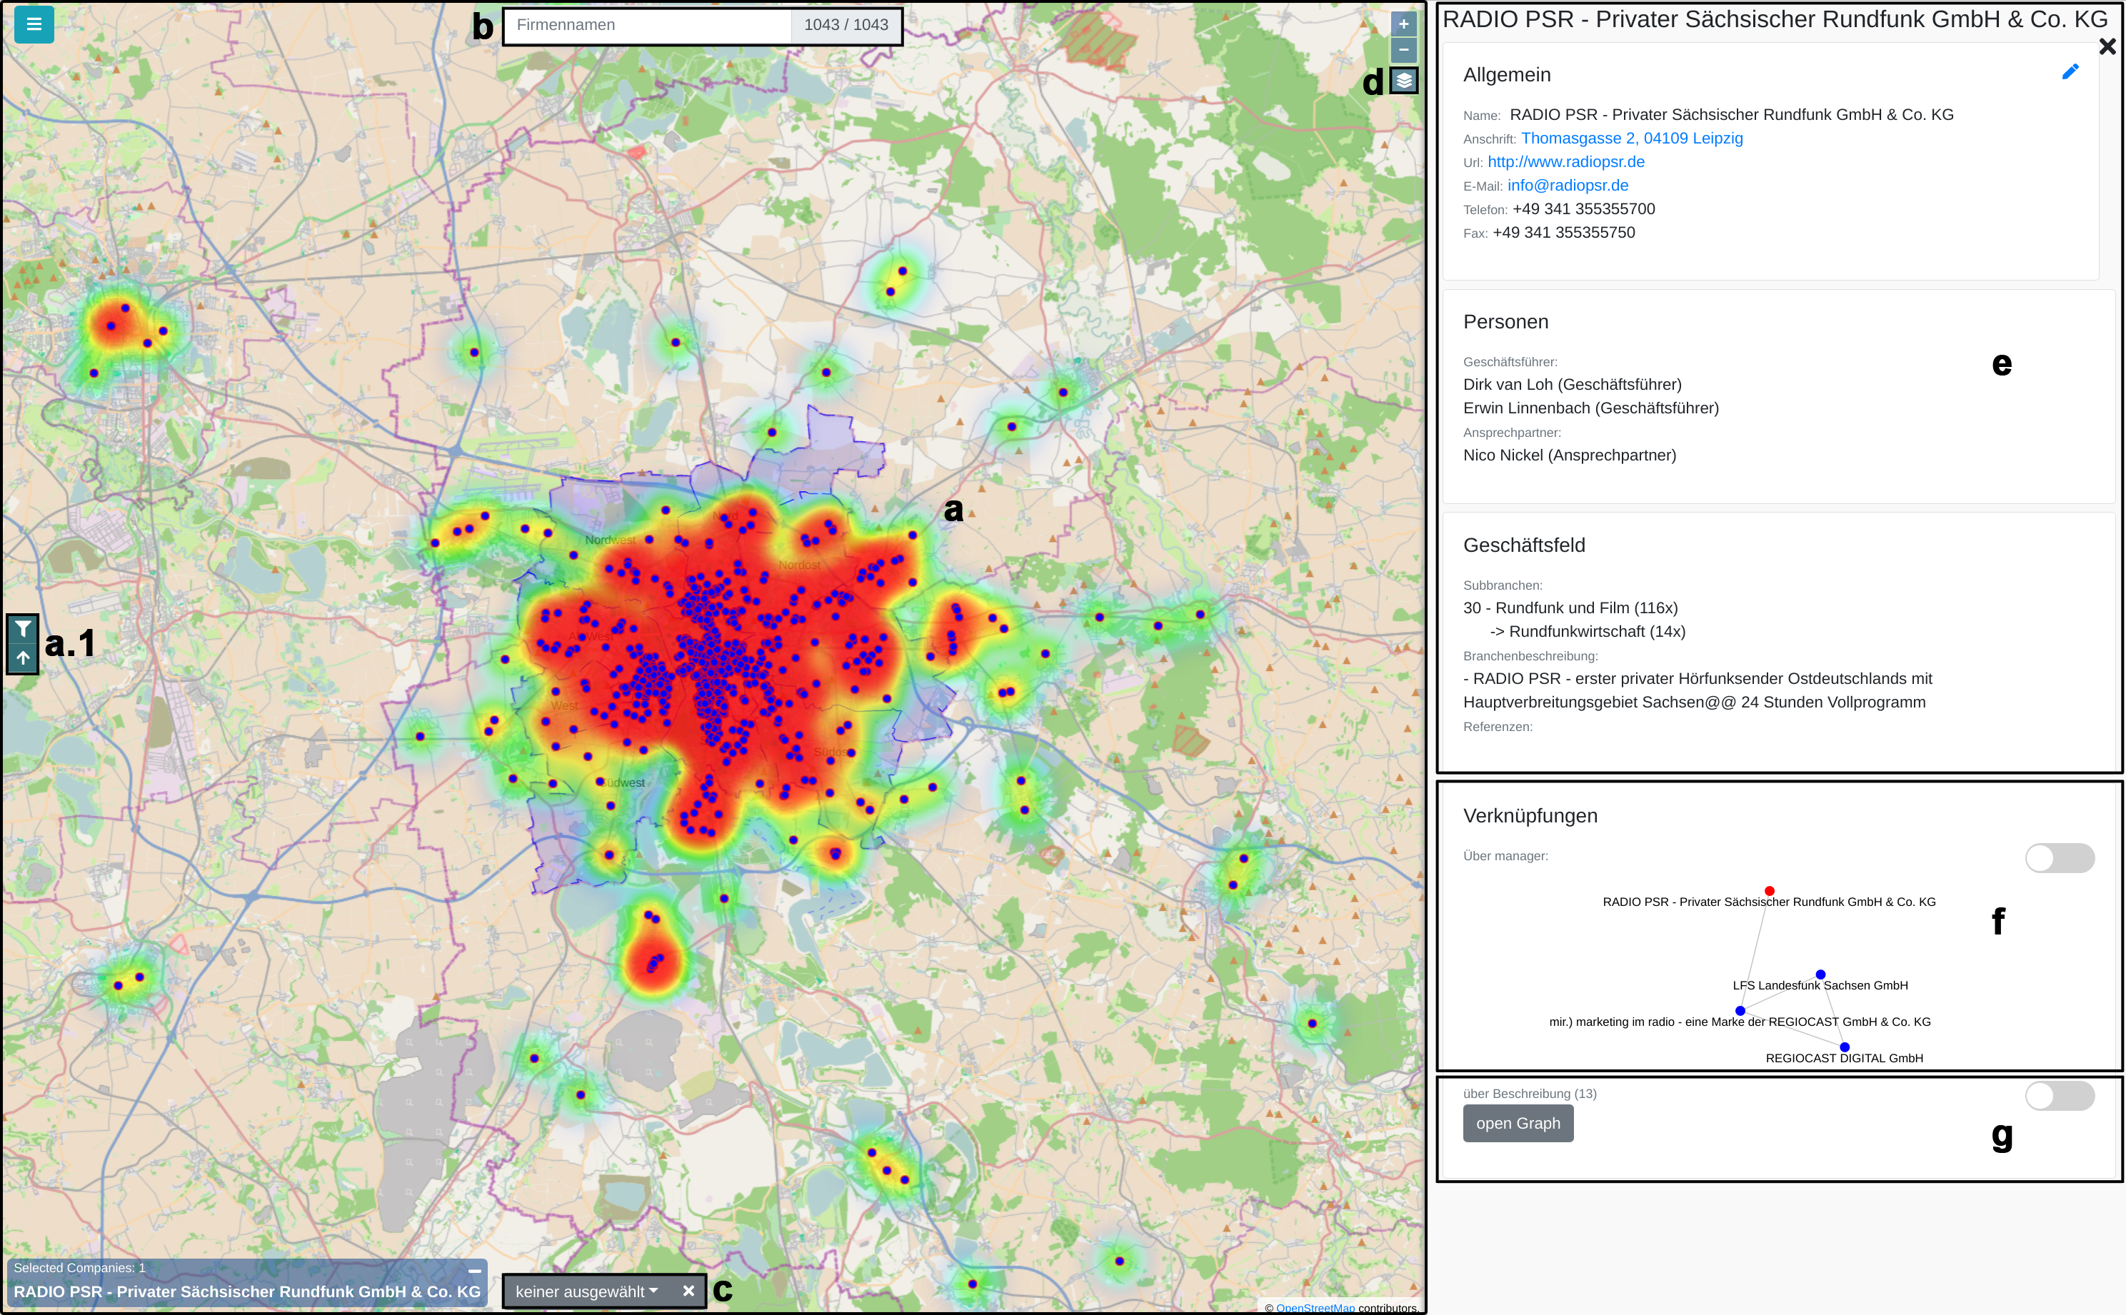Viewport: 2126px width, 1315px height.
Task: Select RADIO PSR in selected companies list
Action: tap(247, 1291)
